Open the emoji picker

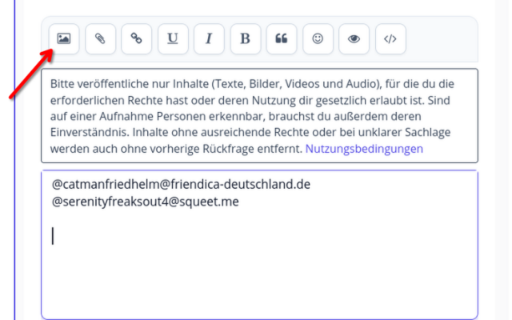tap(318, 39)
